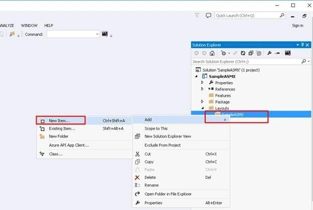The width and height of the screenshot is (313, 210).
Task: Click the notifications filter funnel icon
Action: tap(197, 15)
